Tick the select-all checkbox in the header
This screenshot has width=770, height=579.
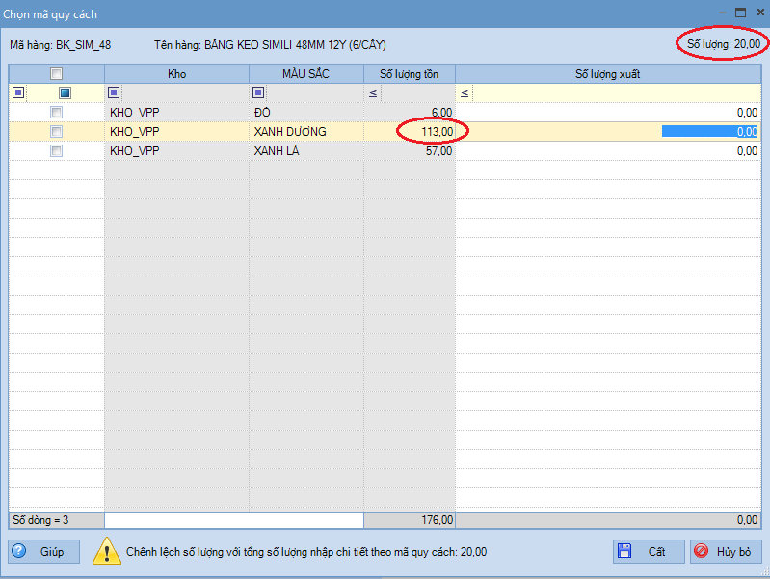point(56,73)
